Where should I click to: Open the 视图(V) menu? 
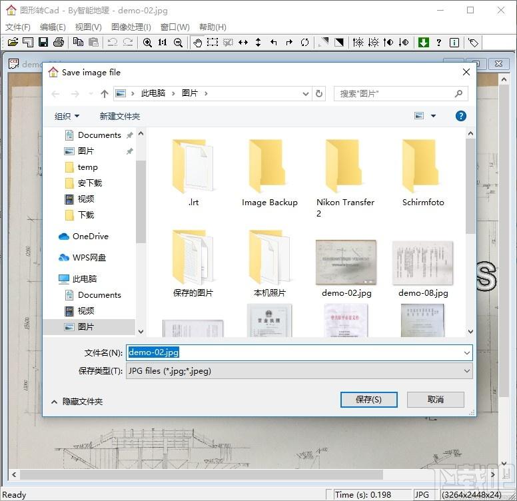coord(89,27)
